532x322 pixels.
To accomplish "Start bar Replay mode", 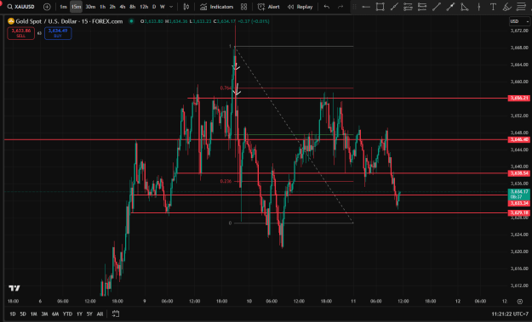I will [300, 7].
